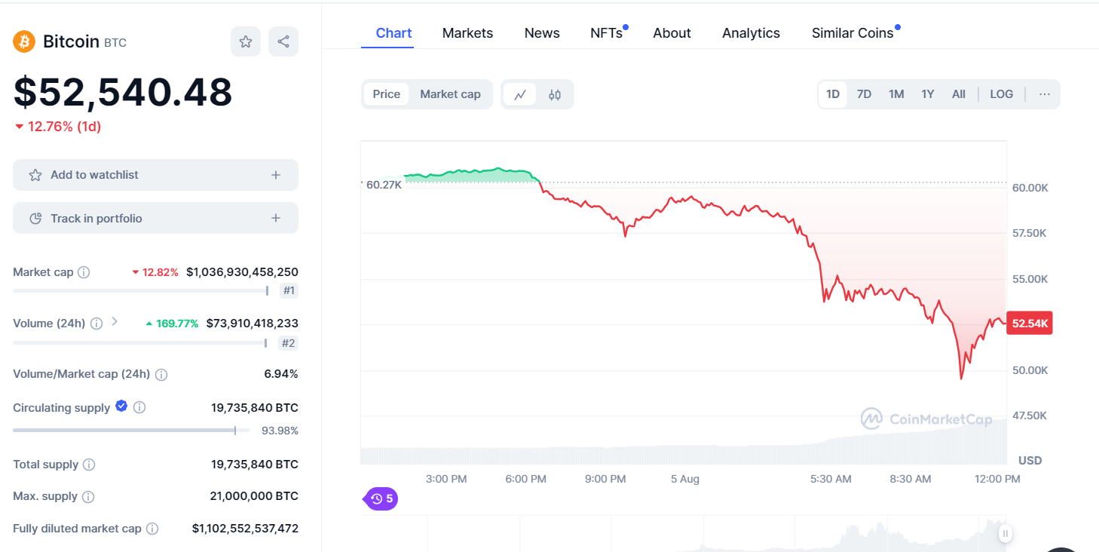
Task: Open the Similar Coins tab
Action: pyautogui.click(x=854, y=33)
